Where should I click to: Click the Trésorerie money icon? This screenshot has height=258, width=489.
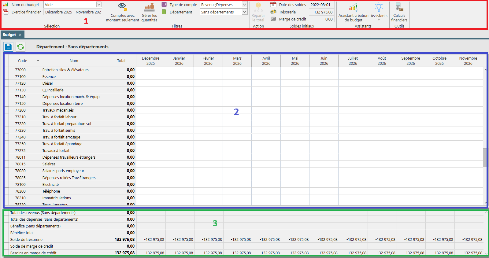coord(273,12)
